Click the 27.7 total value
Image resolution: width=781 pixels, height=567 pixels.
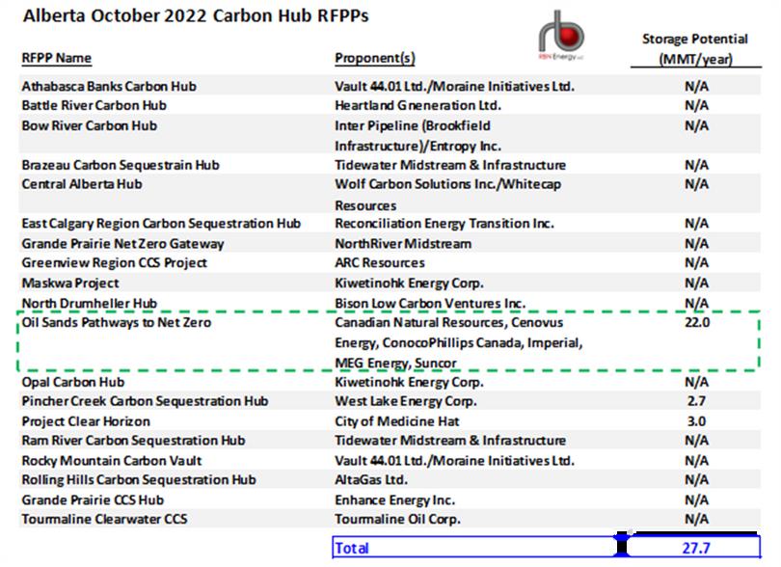click(x=696, y=548)
